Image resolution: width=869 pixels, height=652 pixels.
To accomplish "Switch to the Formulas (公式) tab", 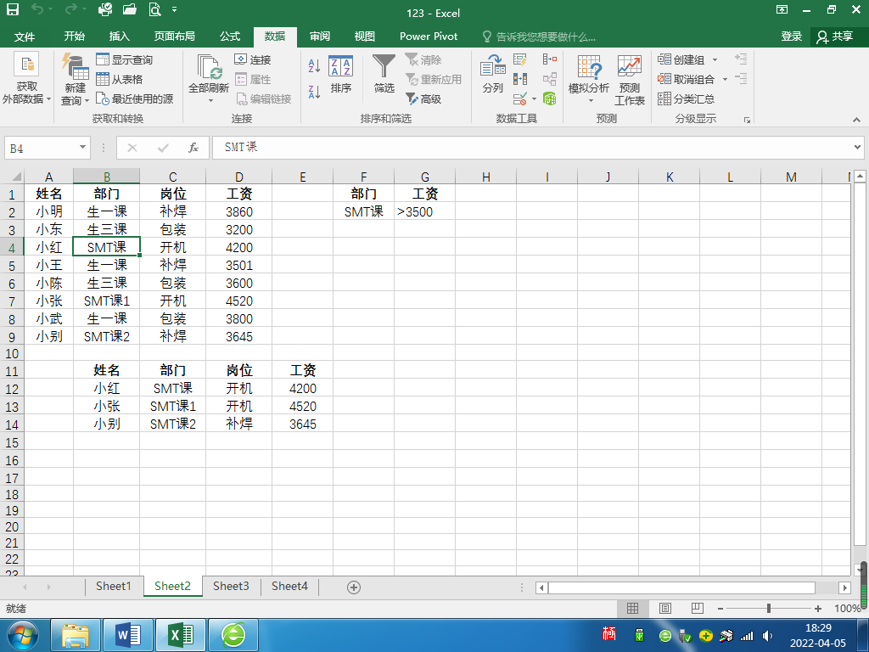I will click(230, 37).
